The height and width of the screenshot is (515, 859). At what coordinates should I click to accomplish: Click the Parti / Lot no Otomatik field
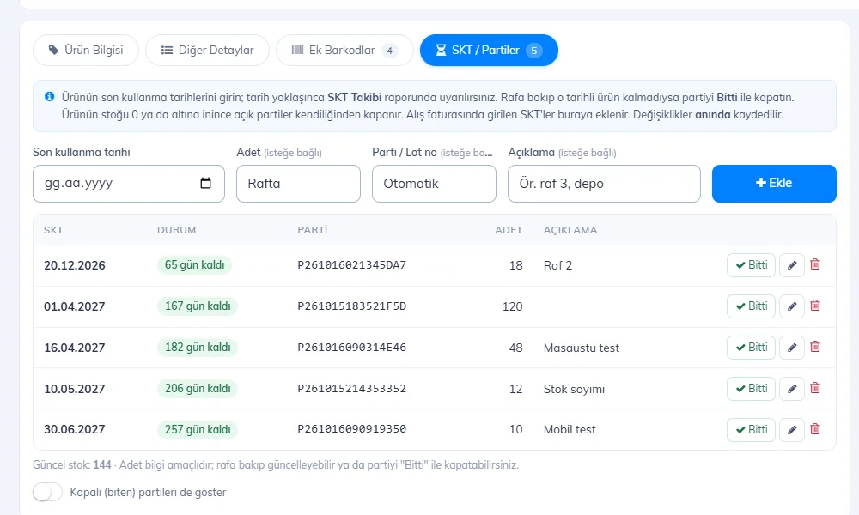(x=434, y=184)
